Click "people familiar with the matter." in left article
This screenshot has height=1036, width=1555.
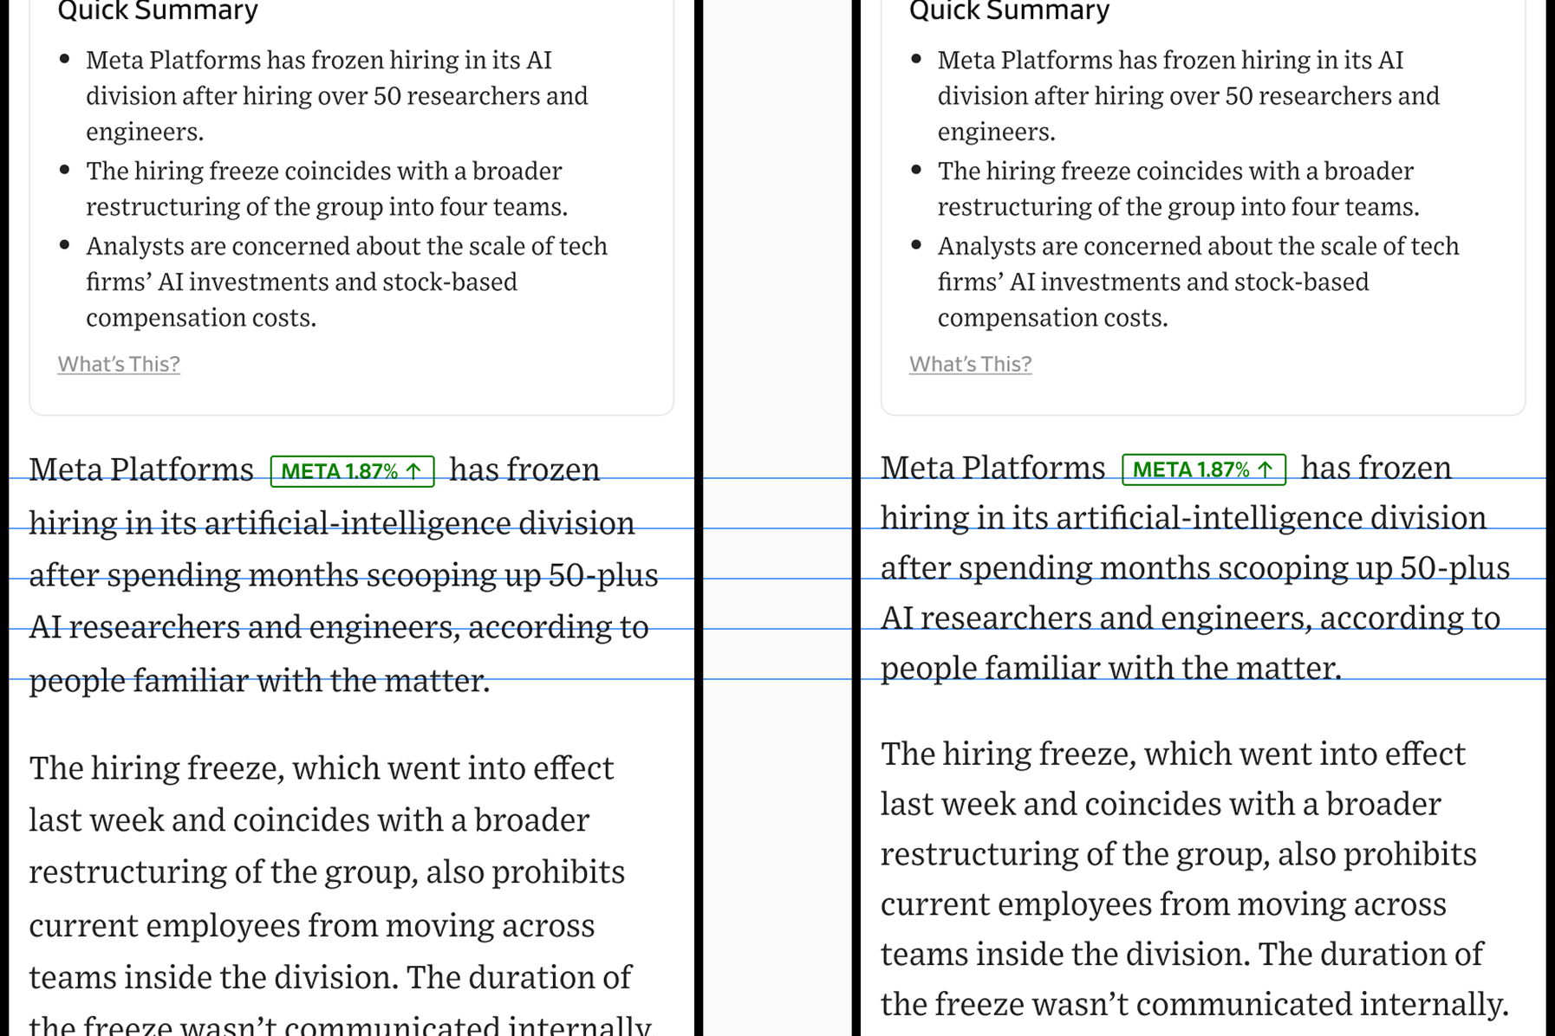(259, 681)
